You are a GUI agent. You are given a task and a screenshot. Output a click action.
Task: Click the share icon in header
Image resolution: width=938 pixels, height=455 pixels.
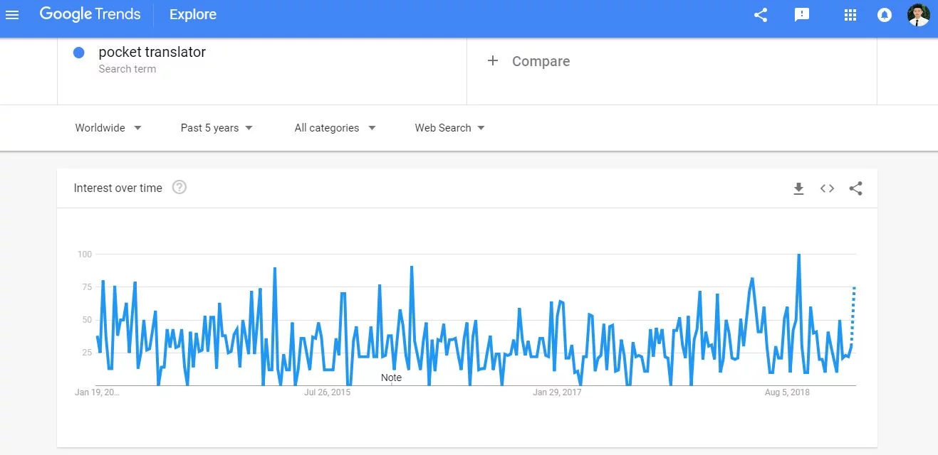tap(761, 15)
